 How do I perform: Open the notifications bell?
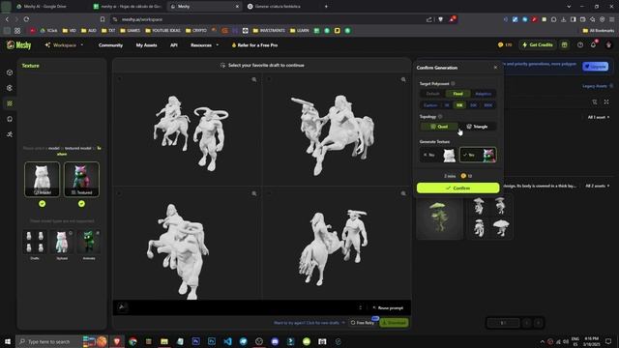tap(593, 45)
